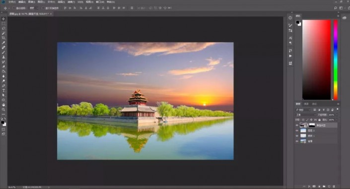The image size is (350, 189).
Task: Open the Libraries cloud icon panel
Action: 345,18
